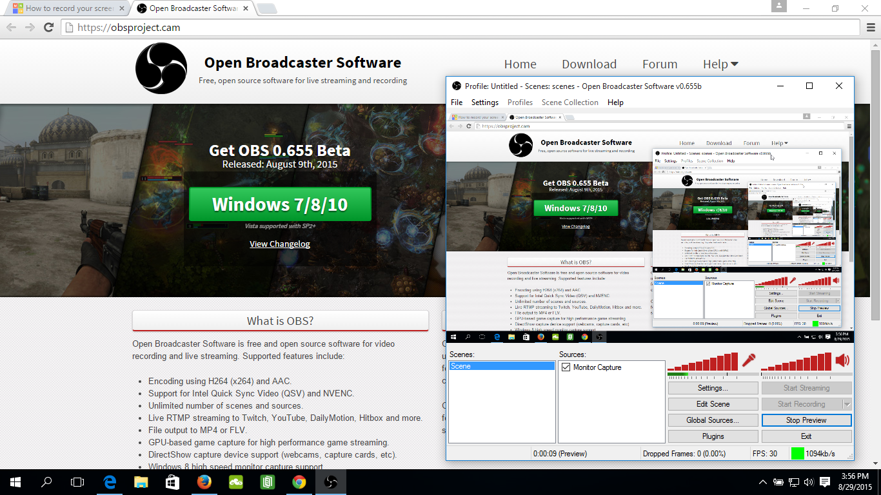This screenshot has width=881, height=495.
Task: Launch Microsoft Edge from the taskbar
Action: tap(110, 481)
